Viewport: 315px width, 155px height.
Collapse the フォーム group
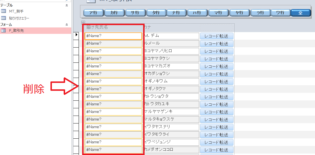point(67,25)
